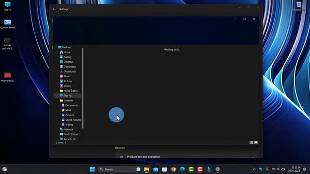Open Network in the navigation pane
Viewport: 310px width, 174px height.
[66, 130]
